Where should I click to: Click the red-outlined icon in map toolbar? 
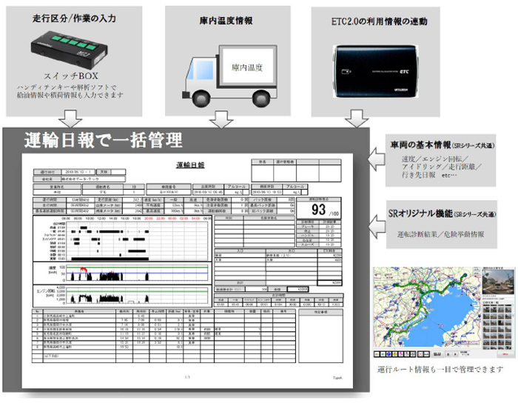coord(420,354)
